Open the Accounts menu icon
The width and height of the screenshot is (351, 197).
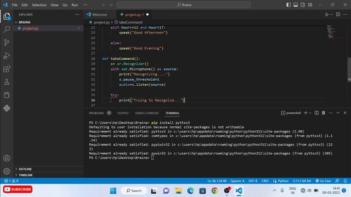(7, 158)
